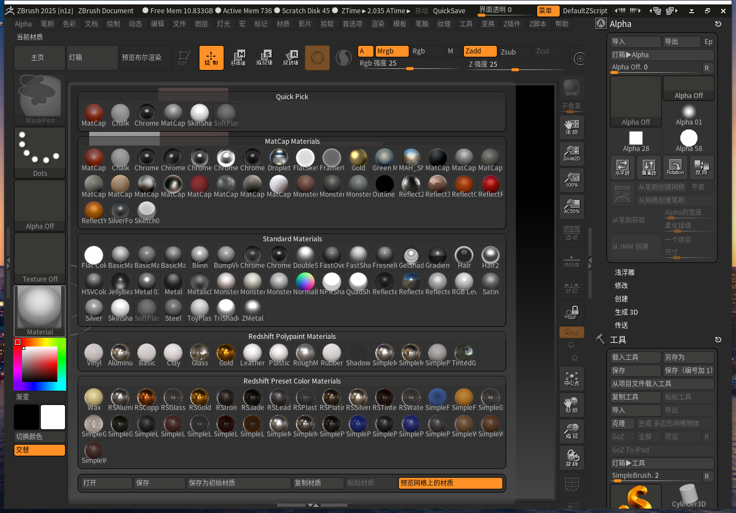Select the Rotate gizmo icon in toolbar
Screen dimensions: 736x513
(291, 58)
